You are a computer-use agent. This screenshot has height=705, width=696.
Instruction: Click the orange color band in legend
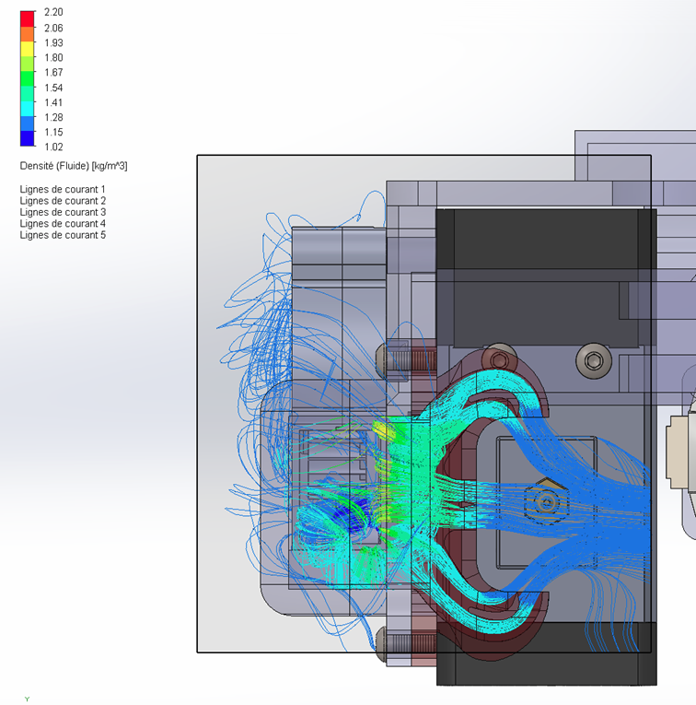(x=28, y=34)
